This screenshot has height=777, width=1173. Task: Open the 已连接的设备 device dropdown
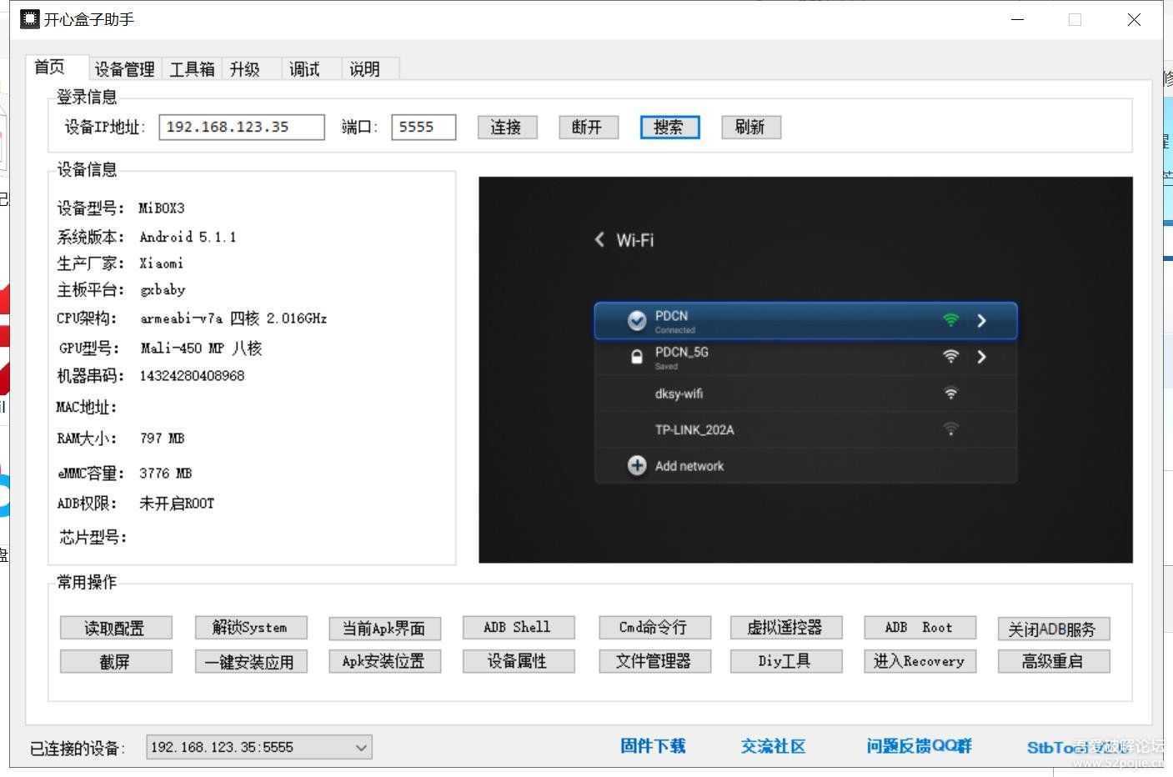coord(360,747)
